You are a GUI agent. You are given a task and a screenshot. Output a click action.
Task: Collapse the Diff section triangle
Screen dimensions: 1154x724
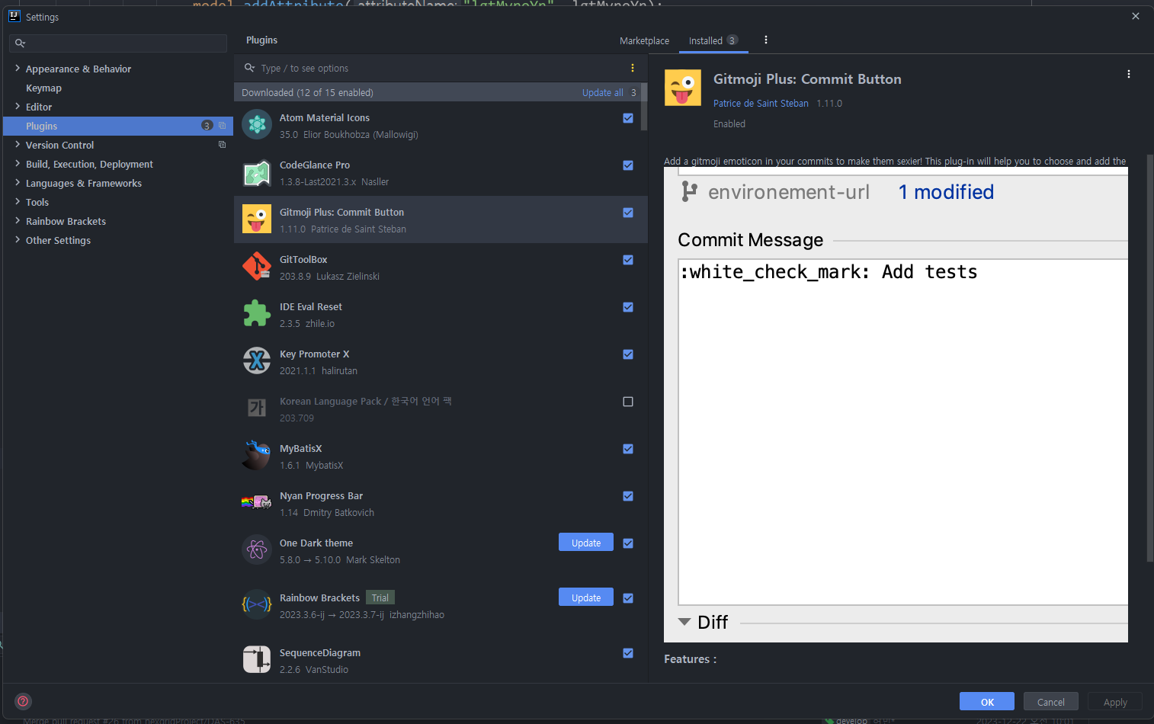click(684, 622)
